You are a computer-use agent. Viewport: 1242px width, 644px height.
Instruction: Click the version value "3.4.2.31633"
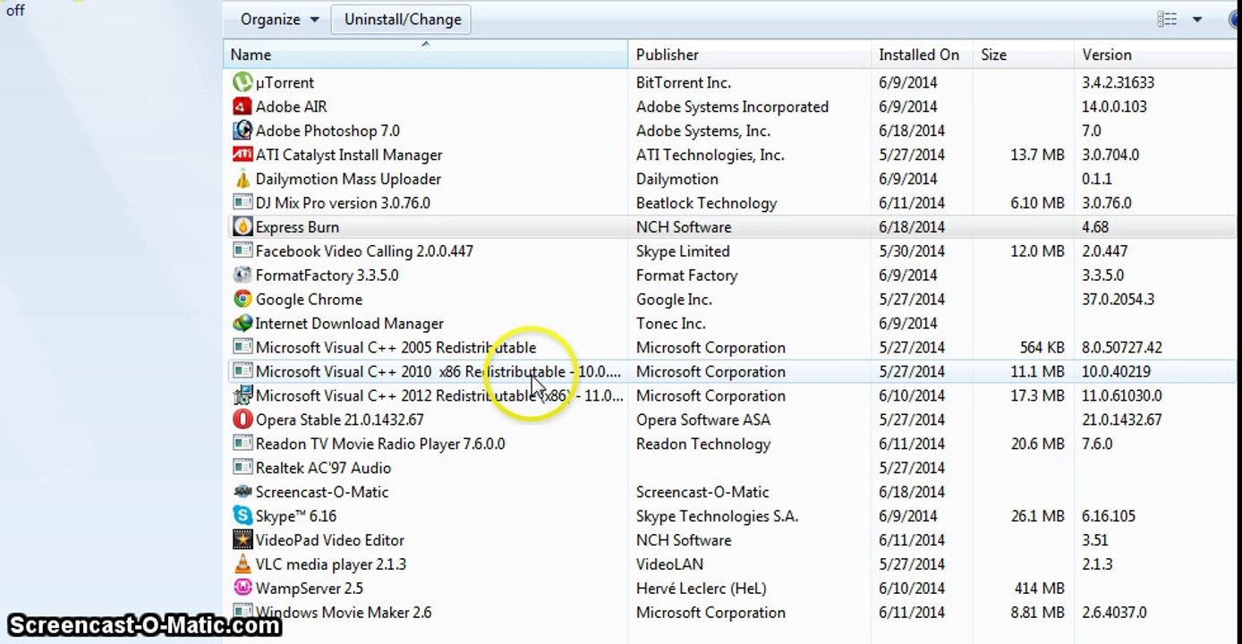[1118, 82]
